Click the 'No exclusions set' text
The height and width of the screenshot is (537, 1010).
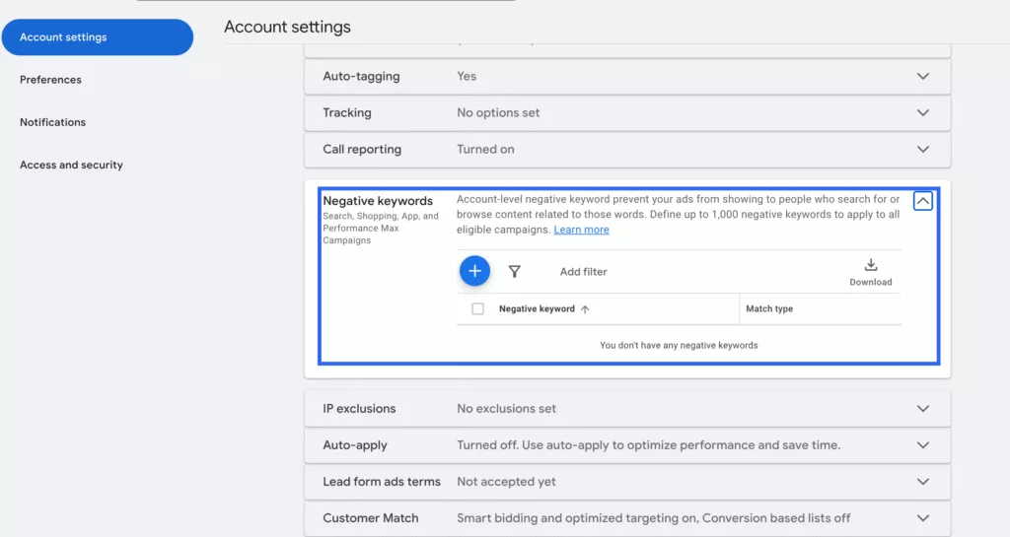pos(506,408)
